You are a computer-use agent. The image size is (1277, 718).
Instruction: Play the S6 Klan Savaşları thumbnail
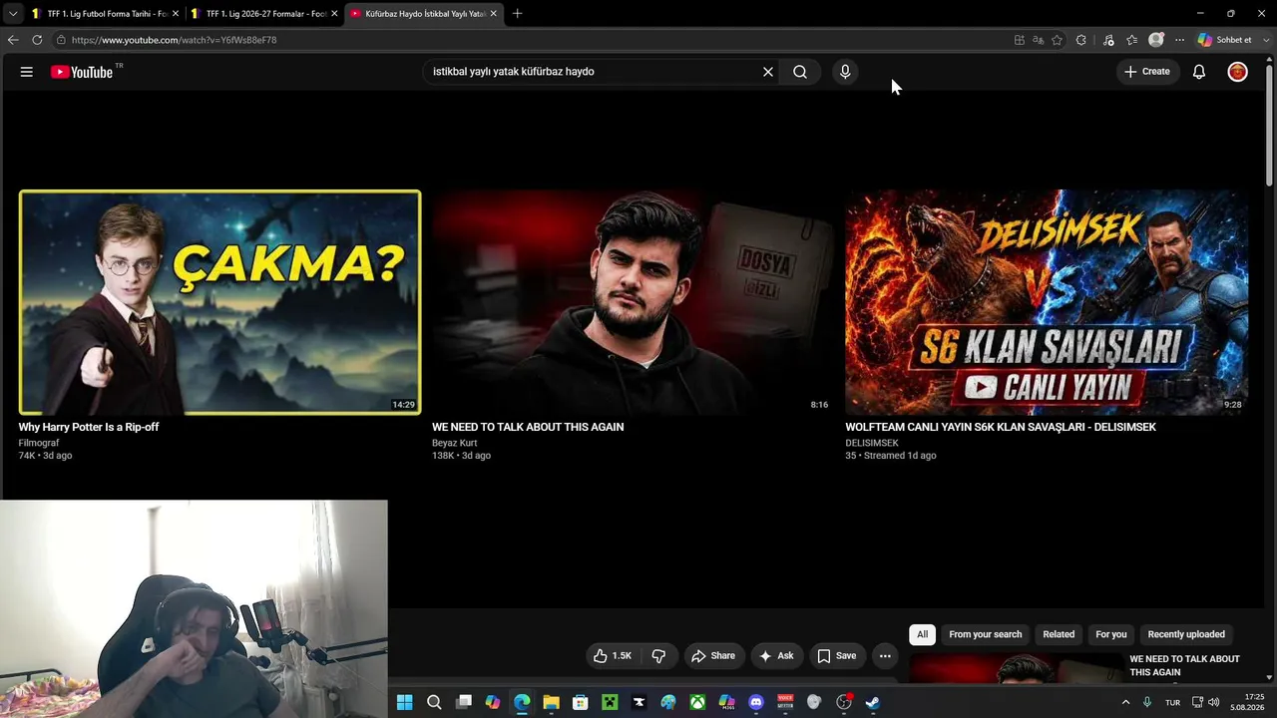(1047, 302)
